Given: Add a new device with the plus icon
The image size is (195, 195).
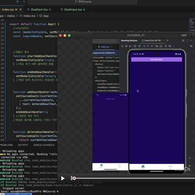Looking at the screenshot, I should (x=167, y=40).
